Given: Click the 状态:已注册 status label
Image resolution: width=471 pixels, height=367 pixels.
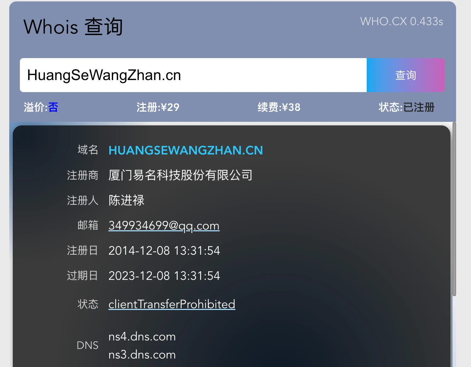Looking at the screenshot, I should click(x=406, y=107).
